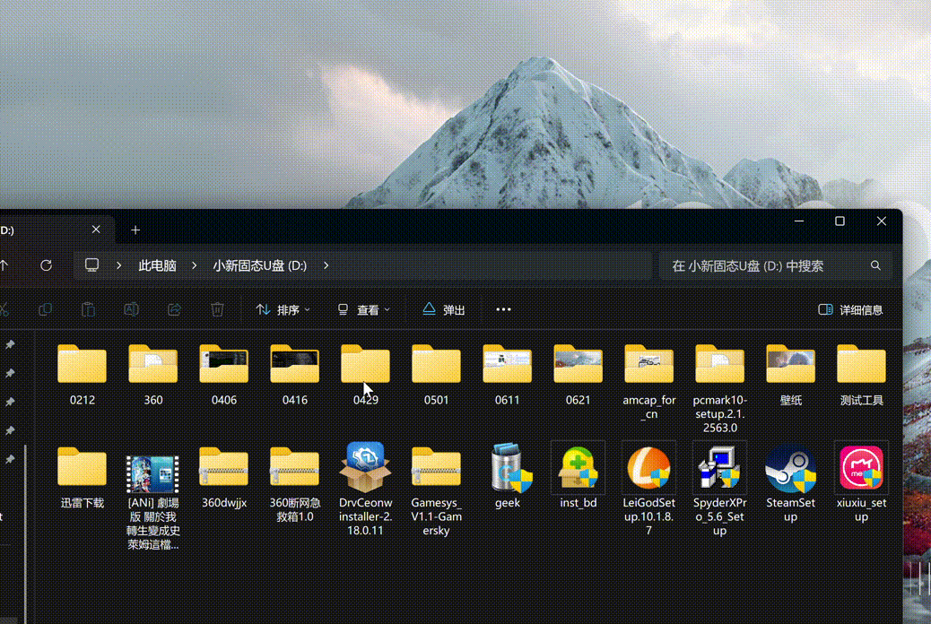The width and height of the screenshot is (931, 624).
Task: Open the 360 folder
Action: coord(152,374)
